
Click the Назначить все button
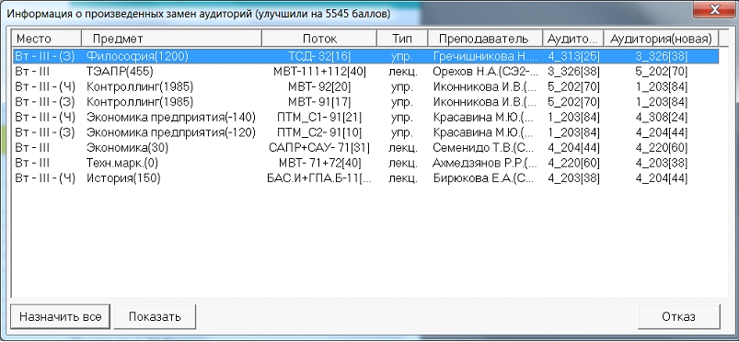pyautogui.click(x=61, y=316)
